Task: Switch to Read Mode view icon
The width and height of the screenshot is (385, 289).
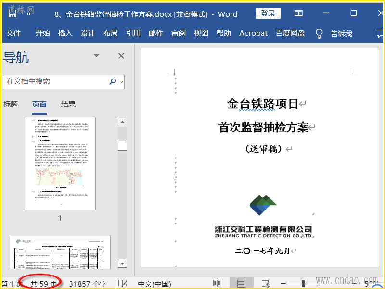Action: pyautogui.click(x=218, y=284)
